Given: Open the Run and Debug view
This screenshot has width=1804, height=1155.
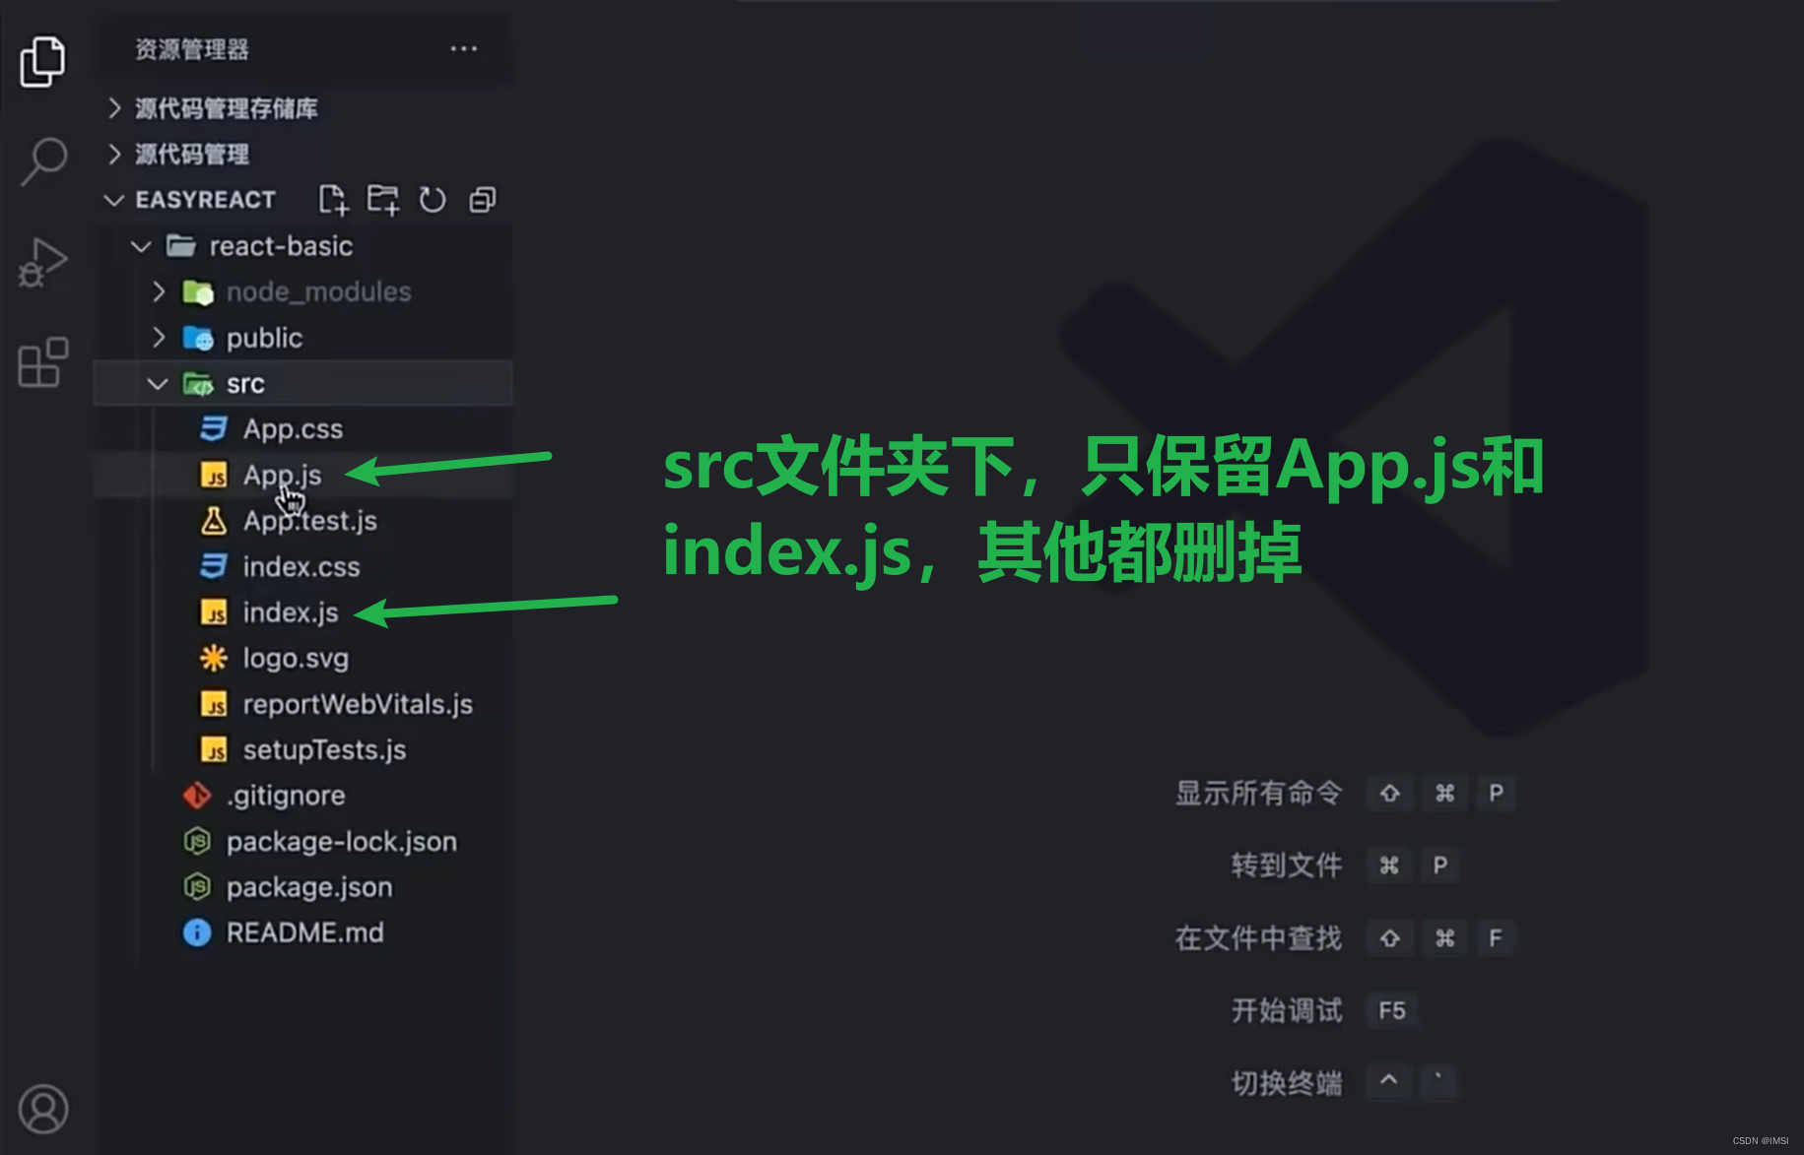Looking at the screenshot, I should click(x=42, y=263).
